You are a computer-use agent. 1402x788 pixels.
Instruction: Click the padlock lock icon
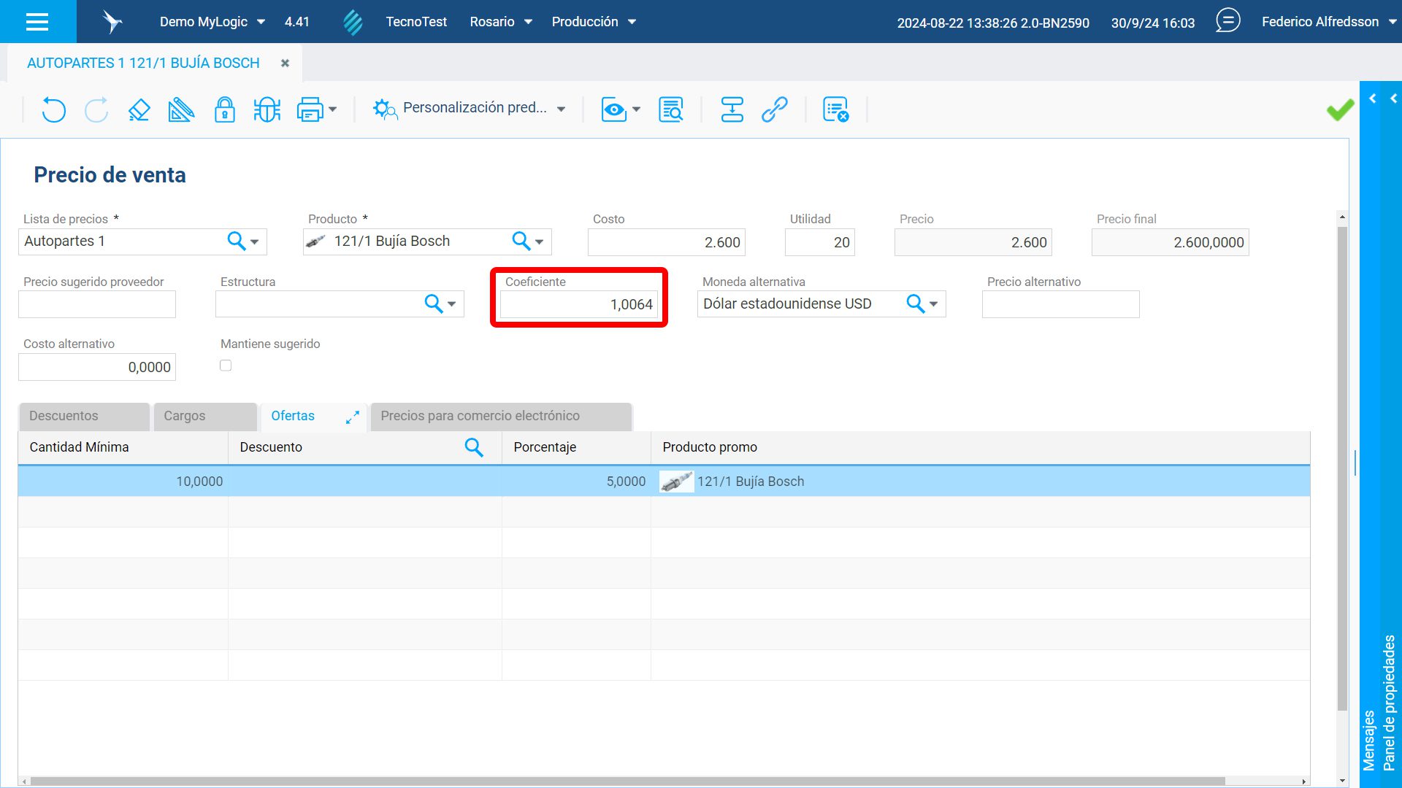[224, 110]
